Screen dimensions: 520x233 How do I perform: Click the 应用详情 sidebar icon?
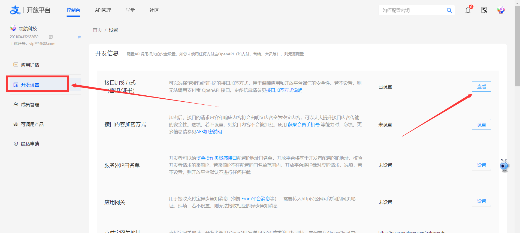click(16, 65)
